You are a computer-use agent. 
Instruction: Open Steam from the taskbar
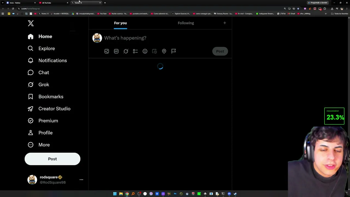pos(235,194)
